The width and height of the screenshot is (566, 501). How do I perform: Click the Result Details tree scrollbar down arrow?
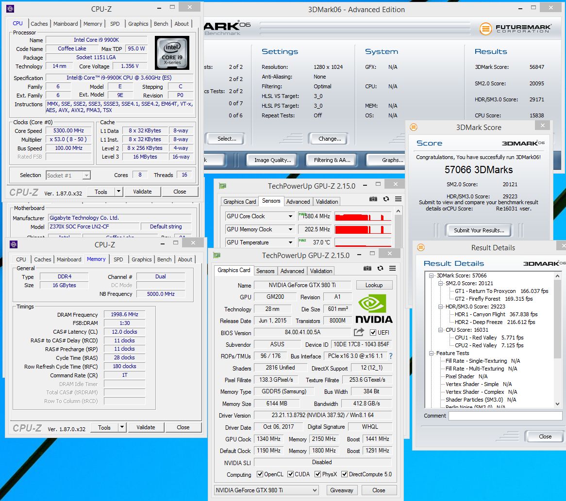click(558, 404)
